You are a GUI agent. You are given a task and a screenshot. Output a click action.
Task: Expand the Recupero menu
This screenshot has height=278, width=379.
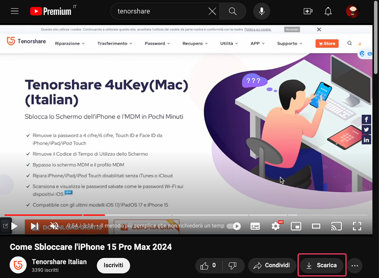[x=195, y=44]
